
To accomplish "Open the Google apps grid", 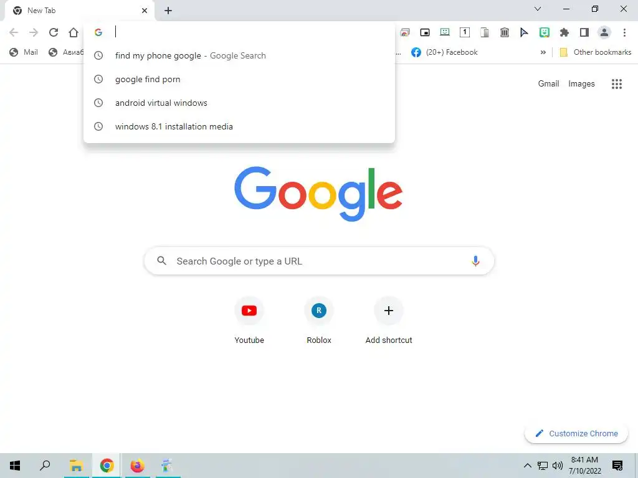I will click(x=617, y=84).
